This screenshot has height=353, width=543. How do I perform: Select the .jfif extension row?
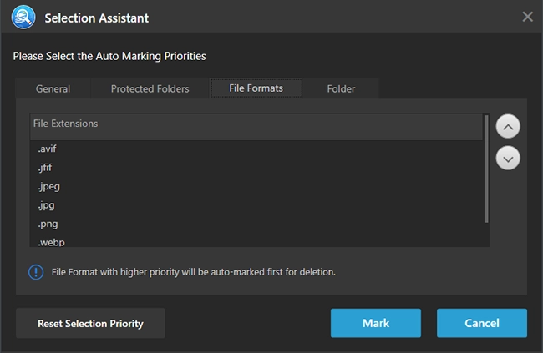256,168
